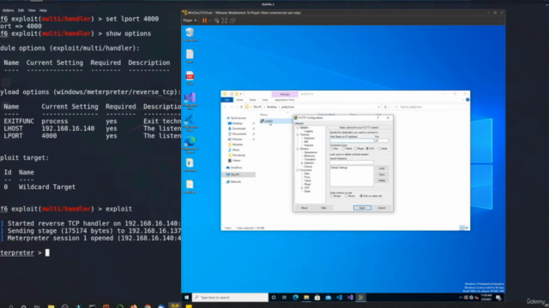This screenshot has width=549, height=308.
Task: Expand the Selection node in PuTTY tree
Action: pos(302,163)
